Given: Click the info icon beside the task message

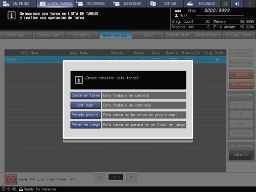Looking at the screenshot, I should (x=11, y=15).
